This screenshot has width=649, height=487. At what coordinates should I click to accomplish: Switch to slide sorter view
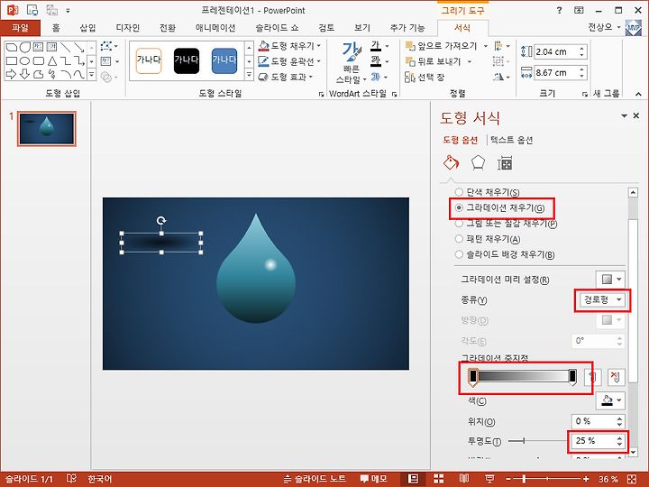438,479
